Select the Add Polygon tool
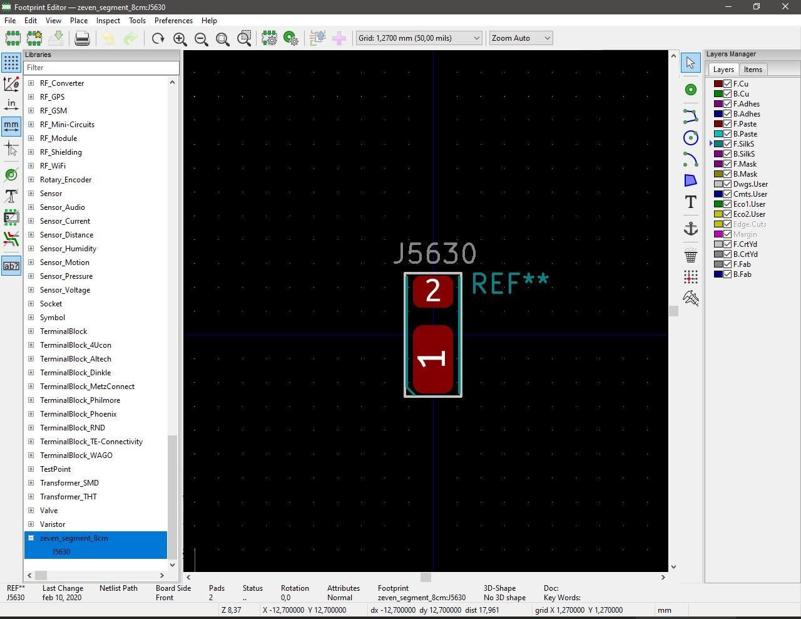This screenshot has height=619, width=801. click(691, 180)
